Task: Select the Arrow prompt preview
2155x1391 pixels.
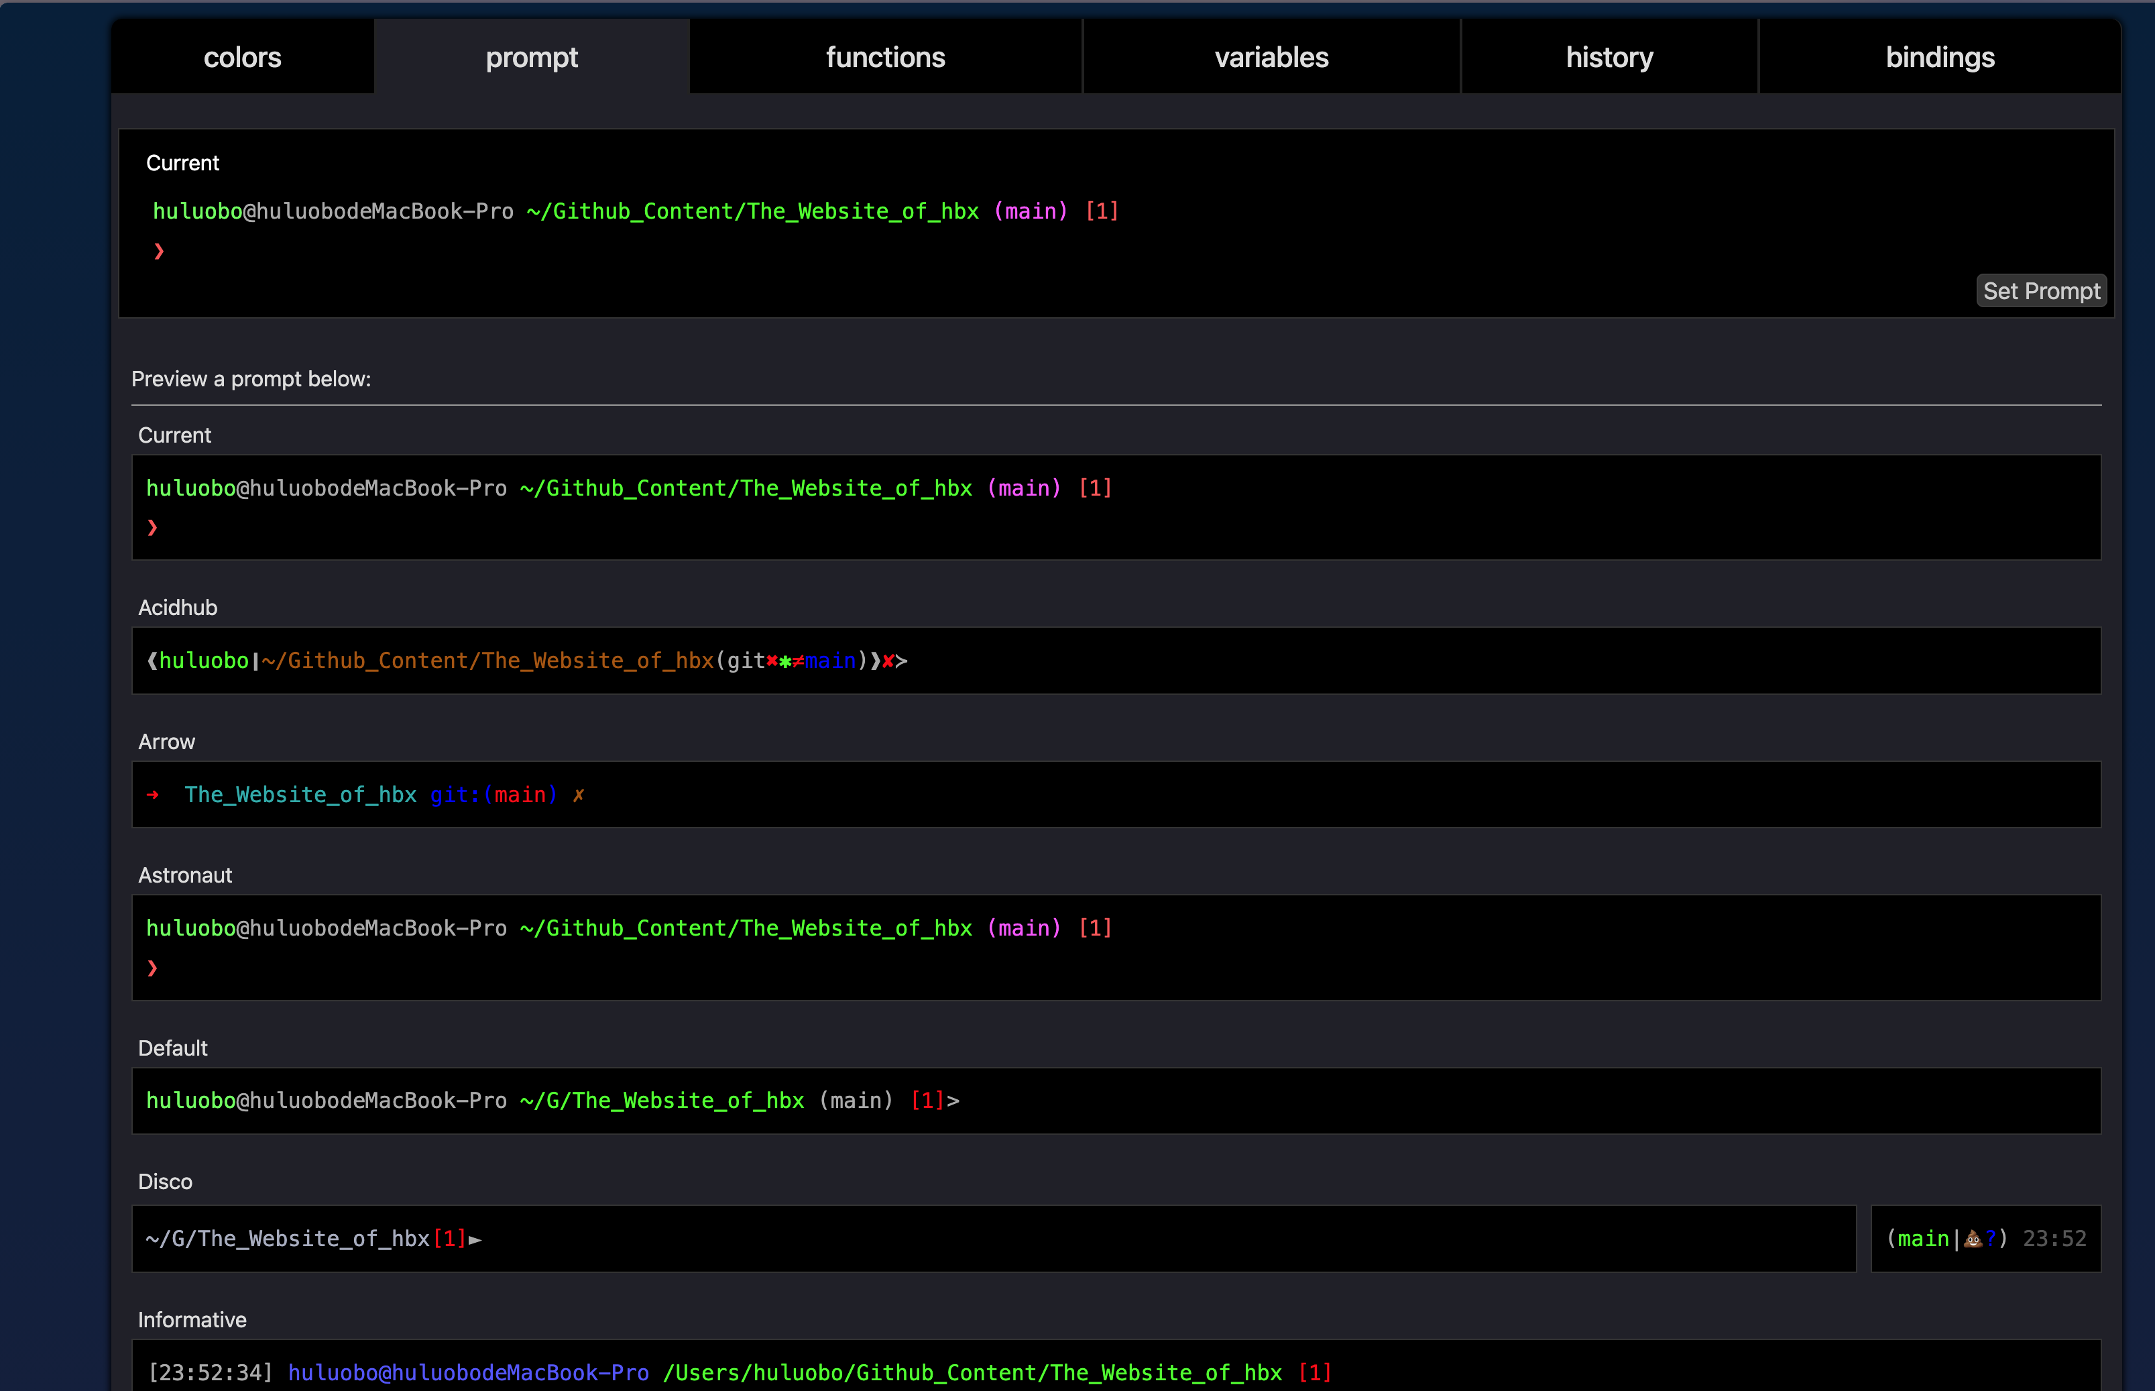Action: pyautogui.click(x=1116, y=794)
